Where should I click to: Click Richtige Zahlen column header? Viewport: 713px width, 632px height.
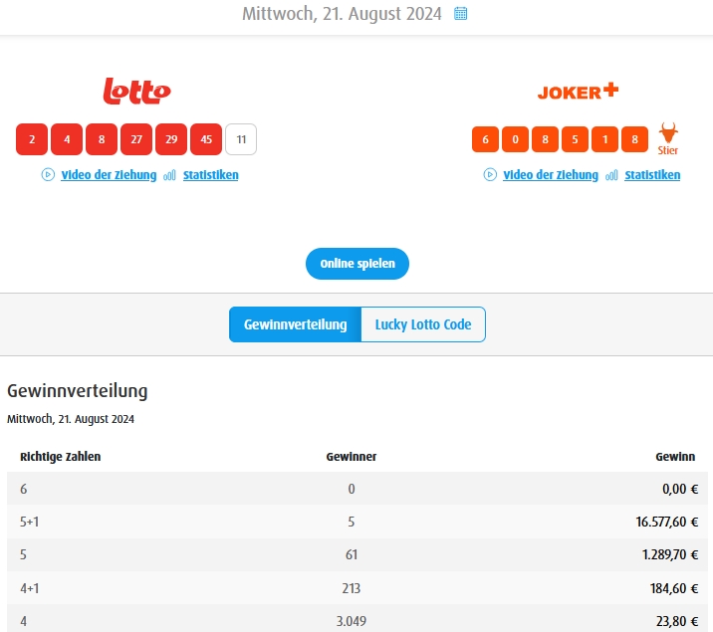(x=61, y=457)
